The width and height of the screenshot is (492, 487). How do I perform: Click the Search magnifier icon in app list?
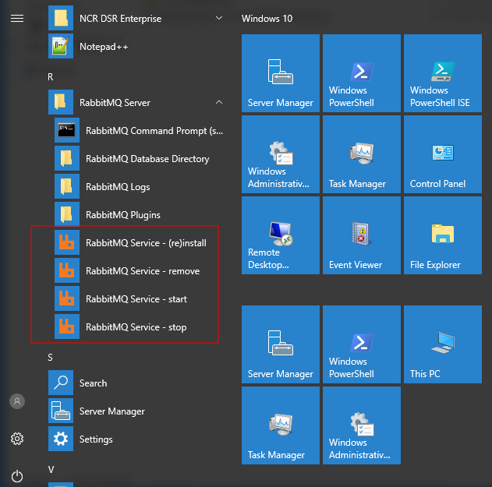61,383
